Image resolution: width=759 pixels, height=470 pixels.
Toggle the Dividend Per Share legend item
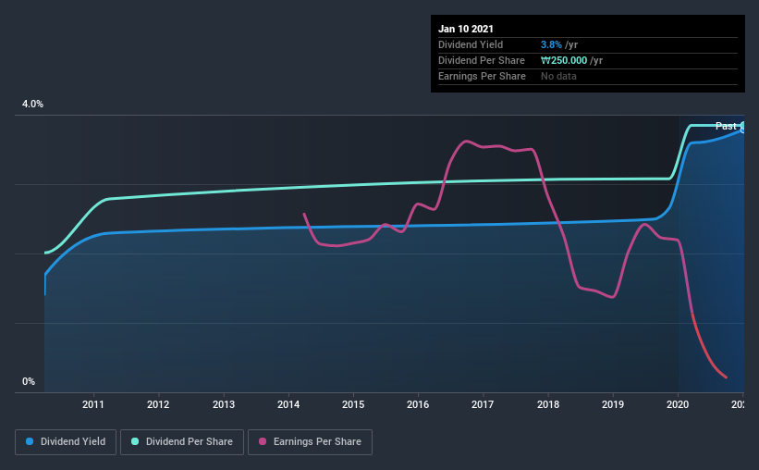188,442
